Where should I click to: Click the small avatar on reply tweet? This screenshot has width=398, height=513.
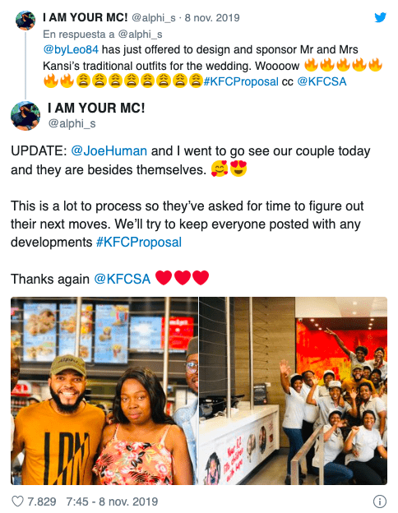point(25,21)
